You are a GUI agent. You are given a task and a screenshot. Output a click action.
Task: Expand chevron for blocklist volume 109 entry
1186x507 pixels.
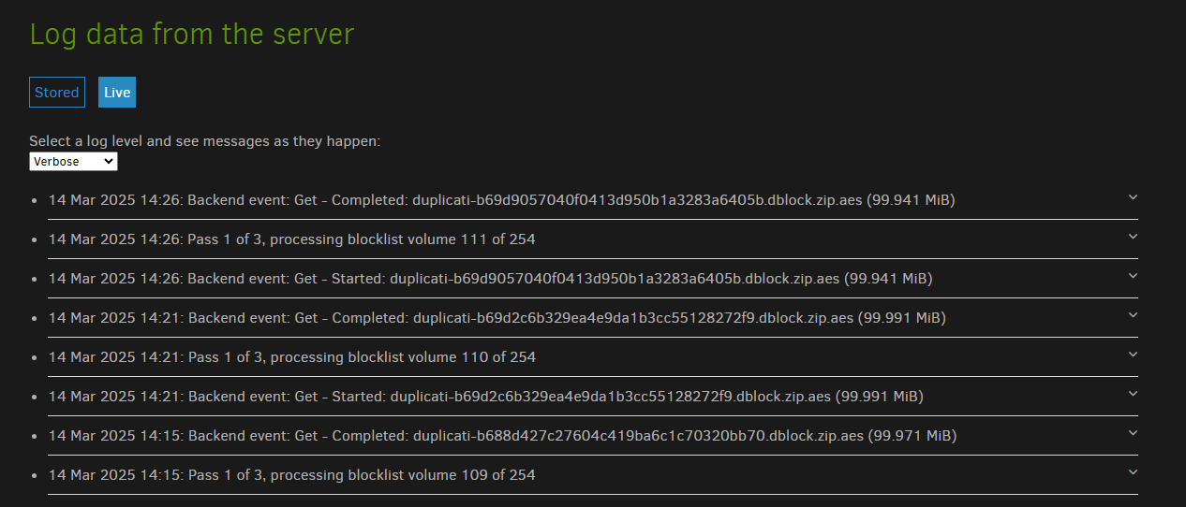1133,472
